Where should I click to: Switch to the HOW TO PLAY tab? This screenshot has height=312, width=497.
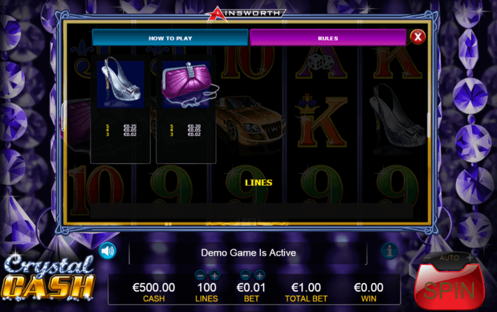pyautogui.click(x=170, y=38)
